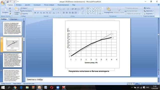The width and height of the screenshot is (160, 90).
Task: Click the Удалить delete slide button
Action: click(24, 13)
